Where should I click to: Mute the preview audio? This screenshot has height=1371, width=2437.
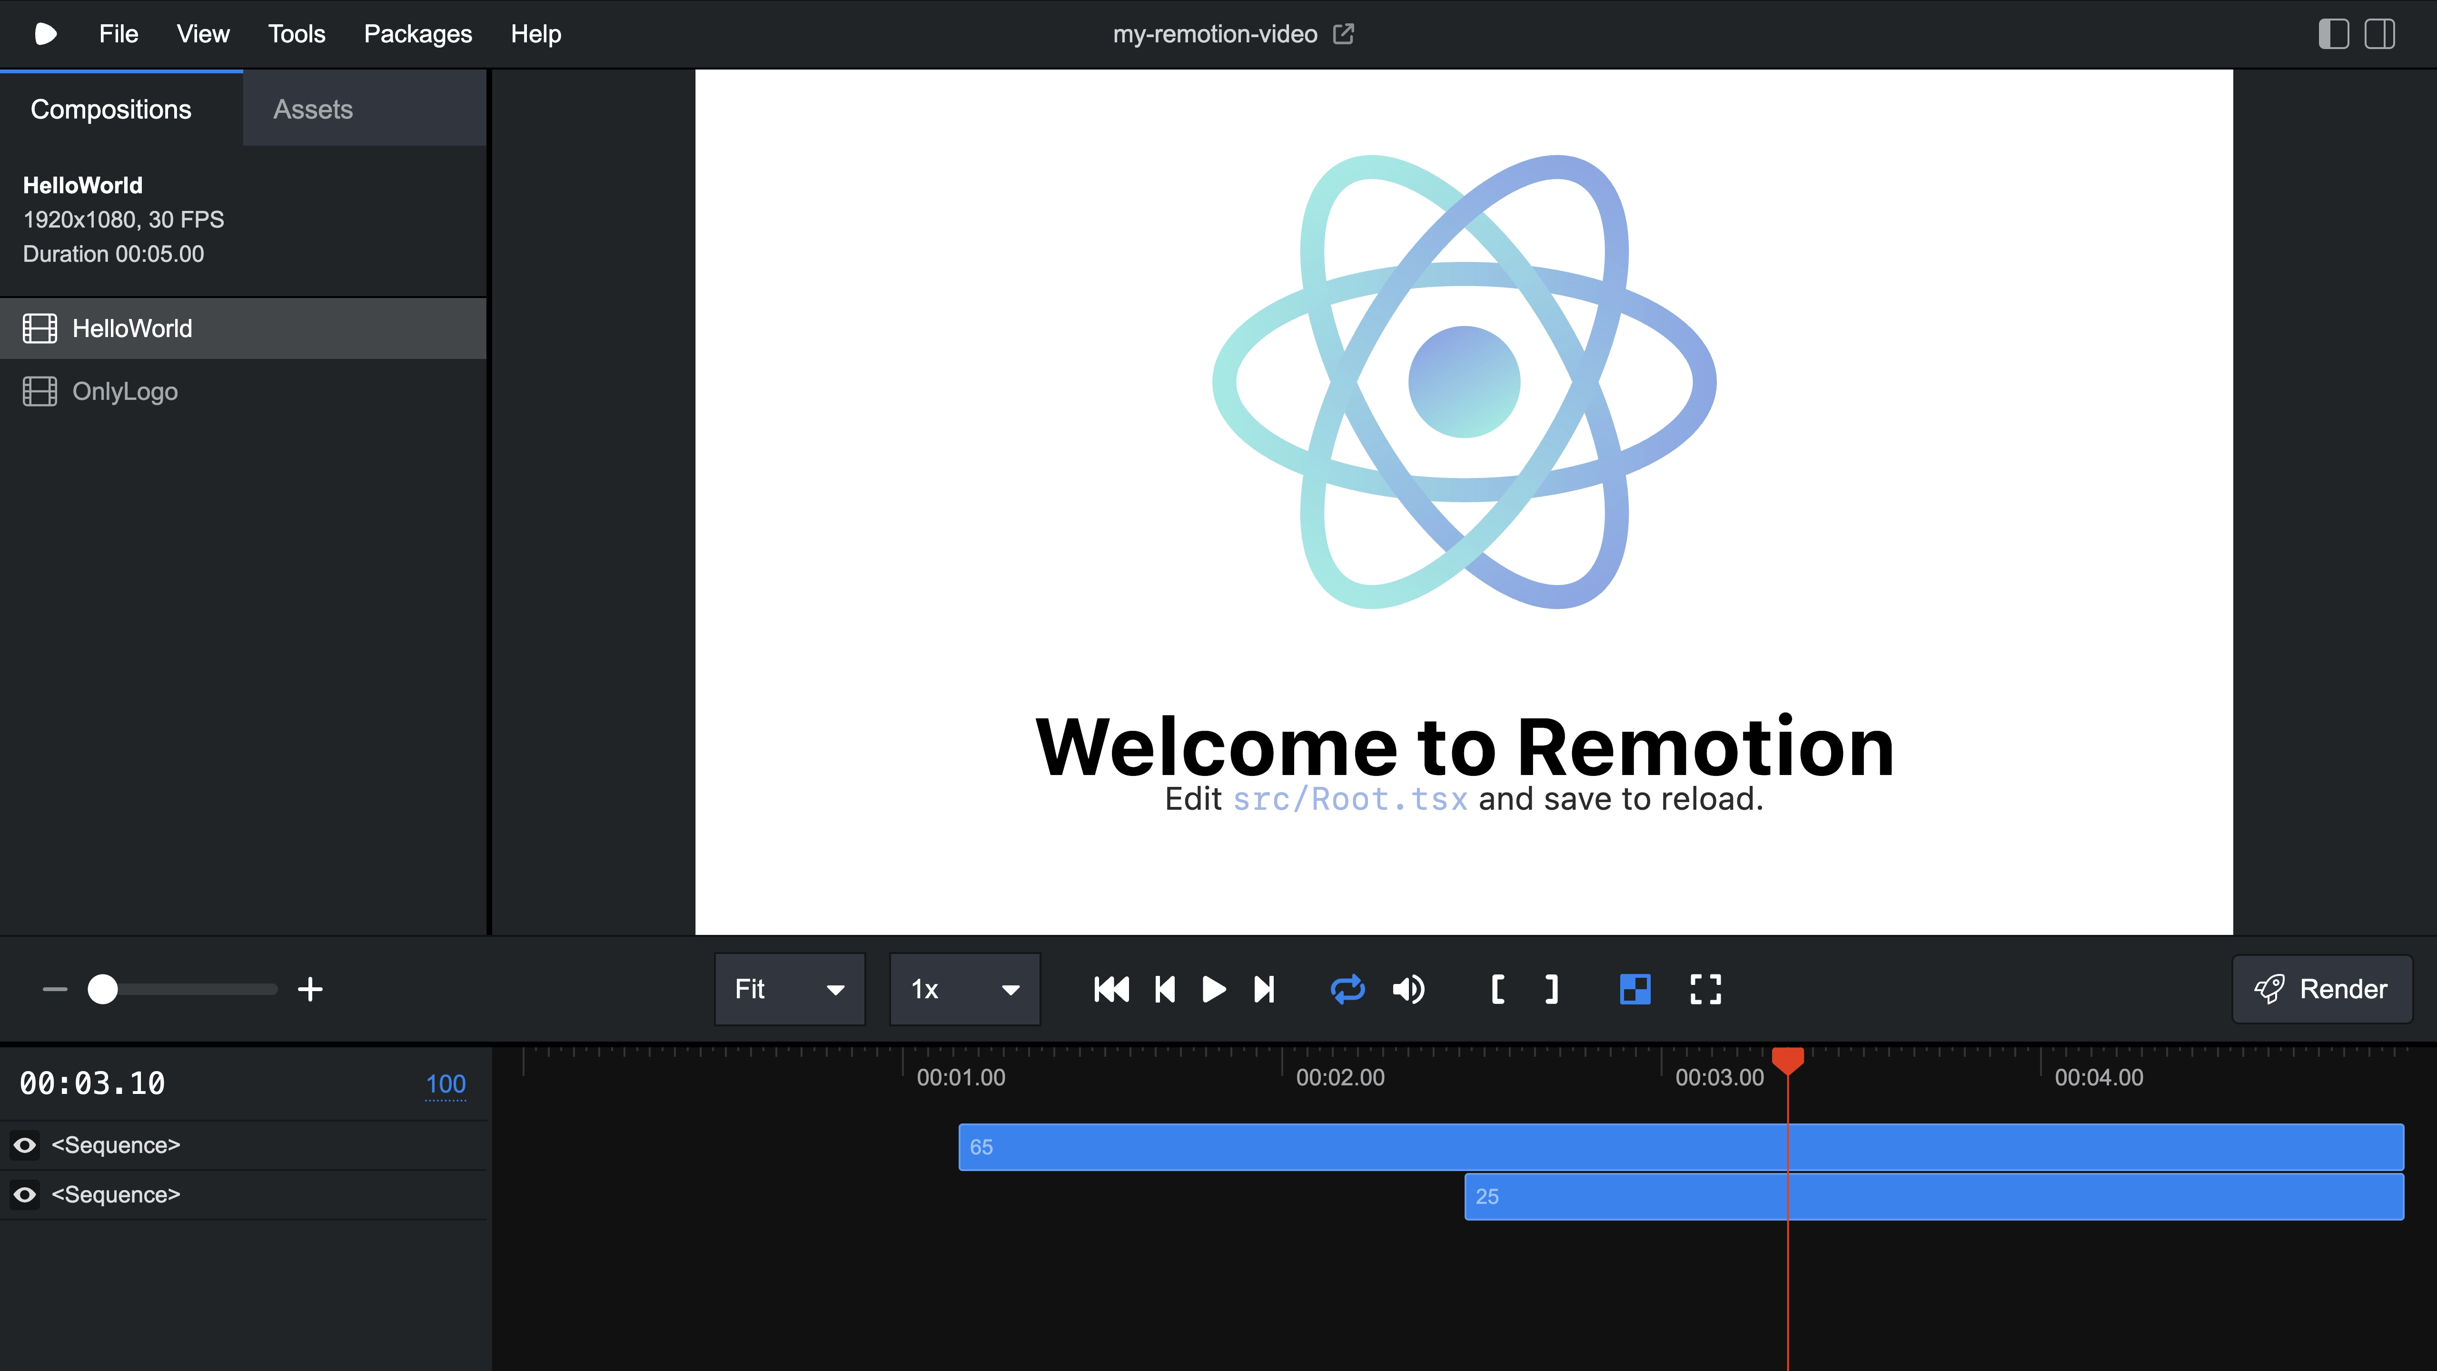pos(1409,990)
